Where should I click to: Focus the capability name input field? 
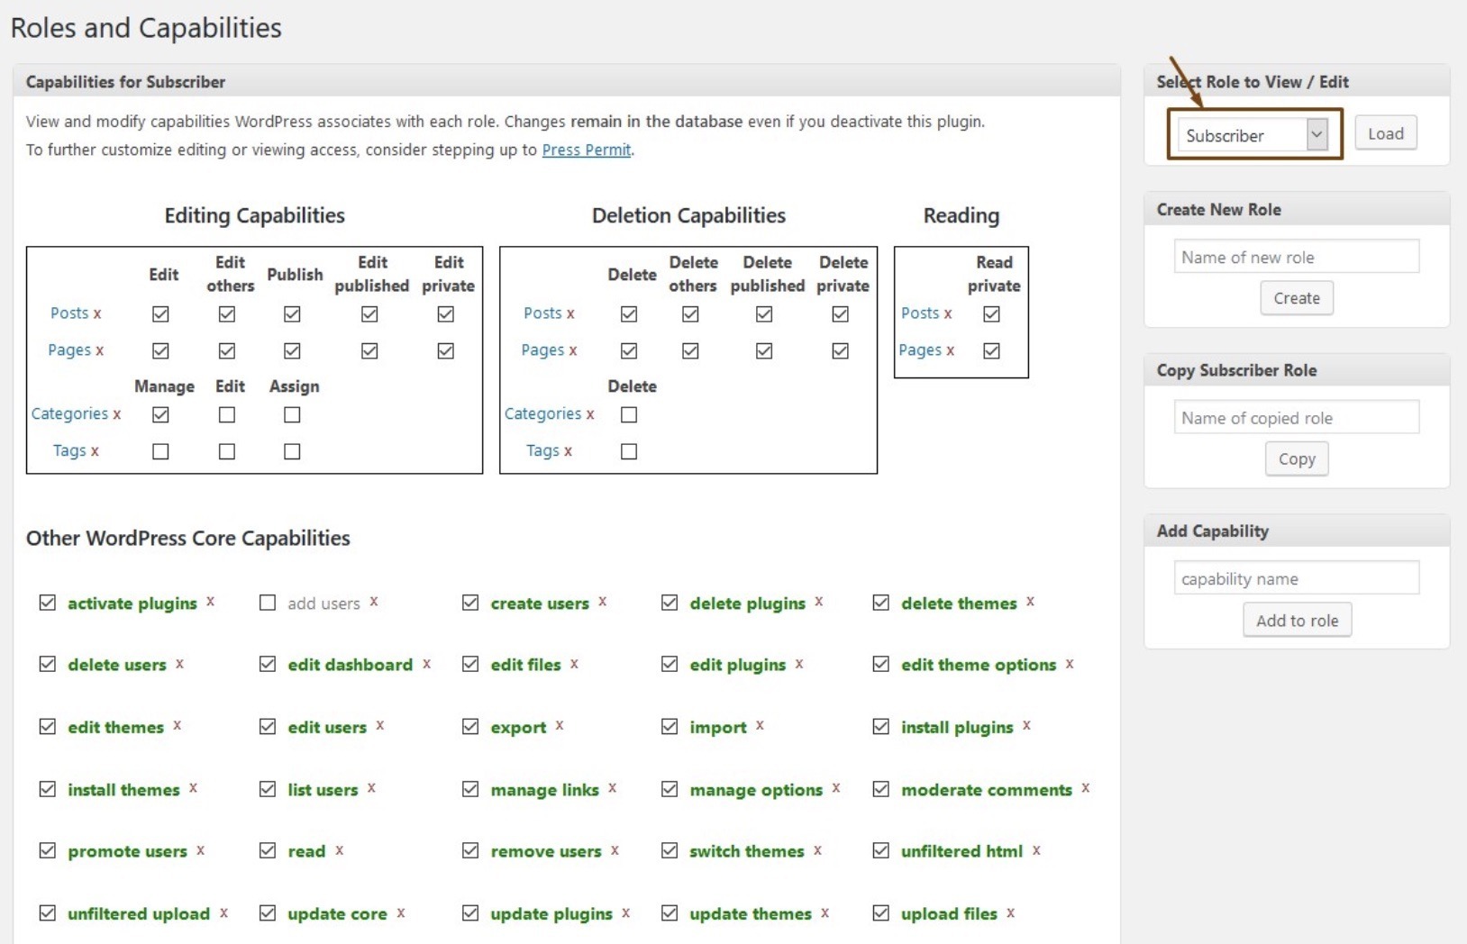pyautogui.click(x=1297, y=578)
